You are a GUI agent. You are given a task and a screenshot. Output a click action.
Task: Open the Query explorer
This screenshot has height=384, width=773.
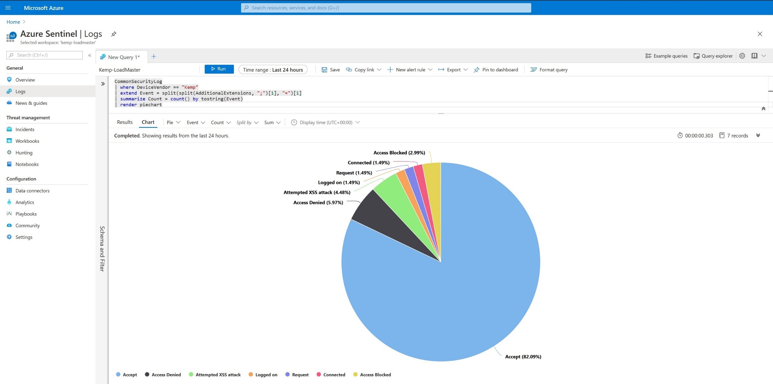pos(713,56)
